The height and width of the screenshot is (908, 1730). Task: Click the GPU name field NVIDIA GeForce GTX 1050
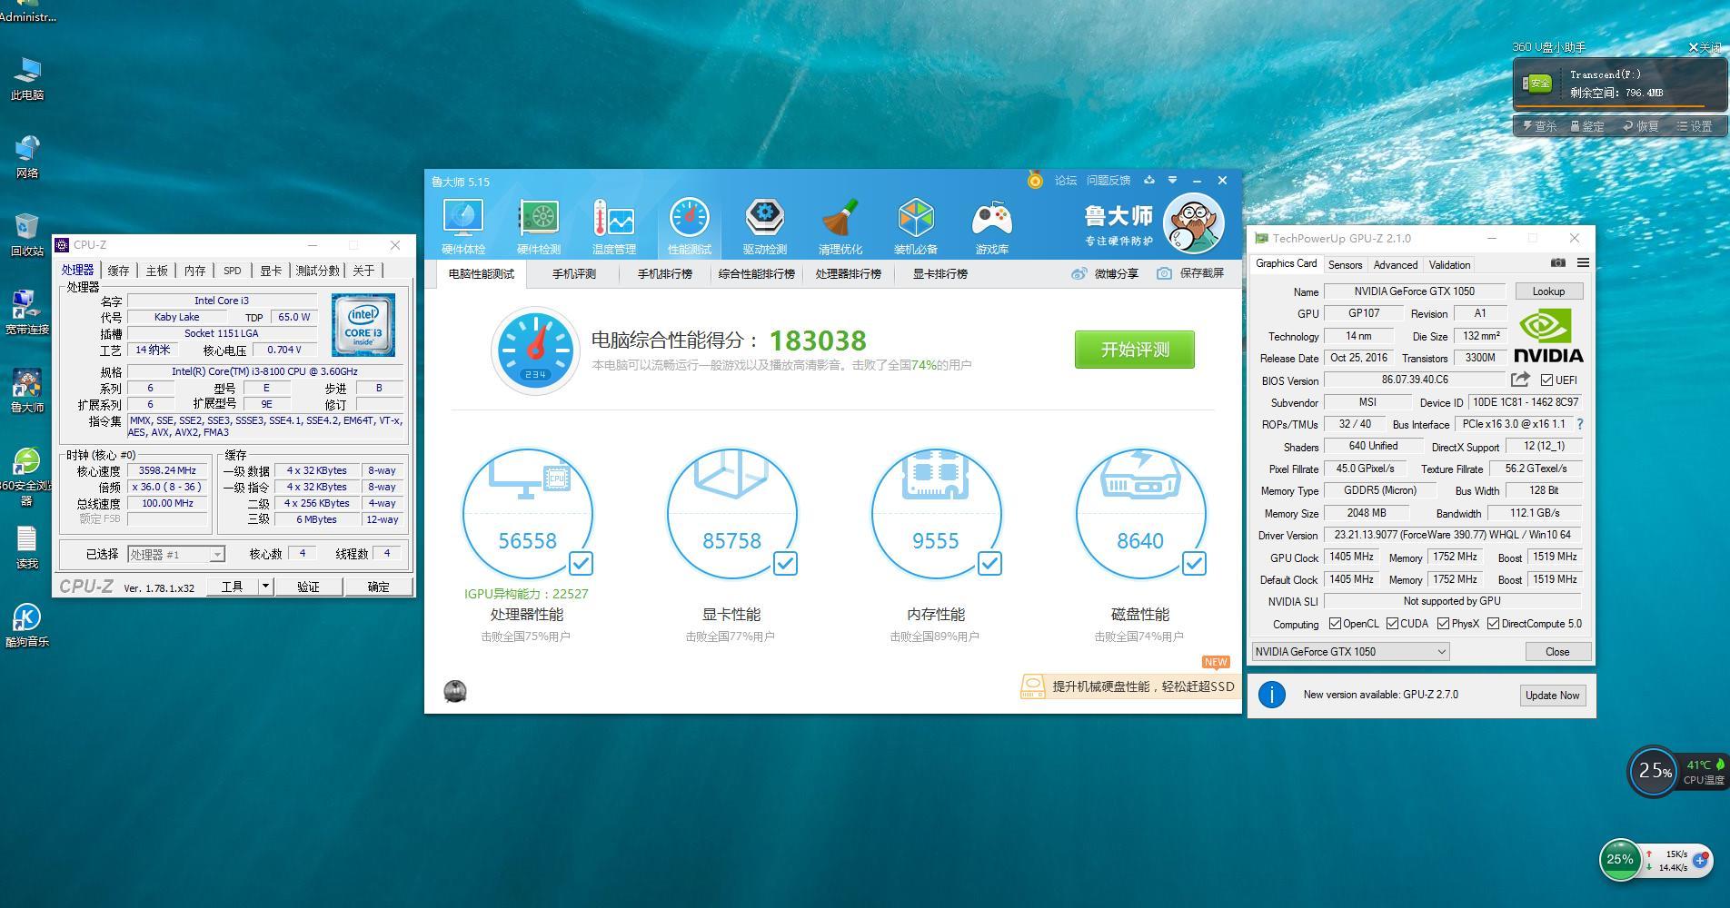1414,291
